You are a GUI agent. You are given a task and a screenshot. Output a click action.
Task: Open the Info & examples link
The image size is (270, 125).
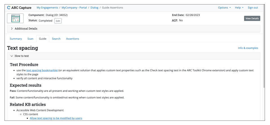click(x=248, y=48)
